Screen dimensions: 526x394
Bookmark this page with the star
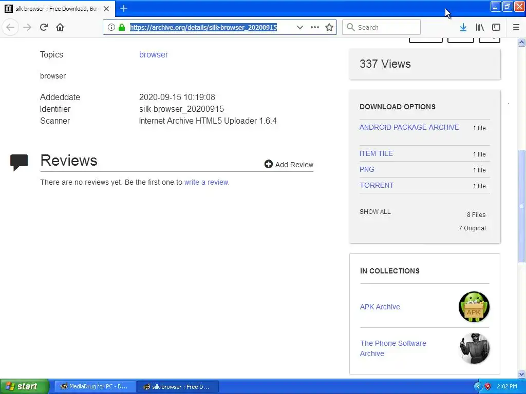tap(329, 27)
